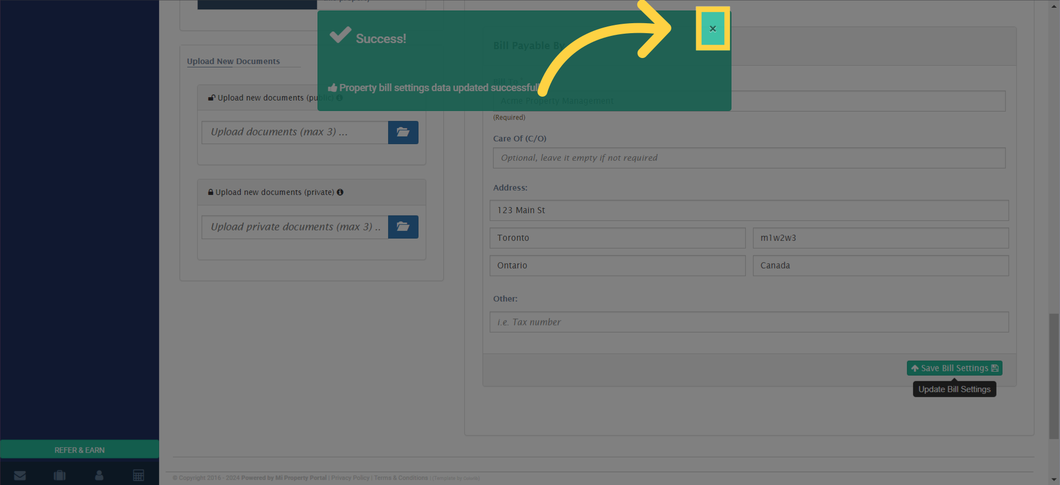Open the envelope messages icon in sidebar
This screenshot has width=1060, height=485.
[20, 475]
